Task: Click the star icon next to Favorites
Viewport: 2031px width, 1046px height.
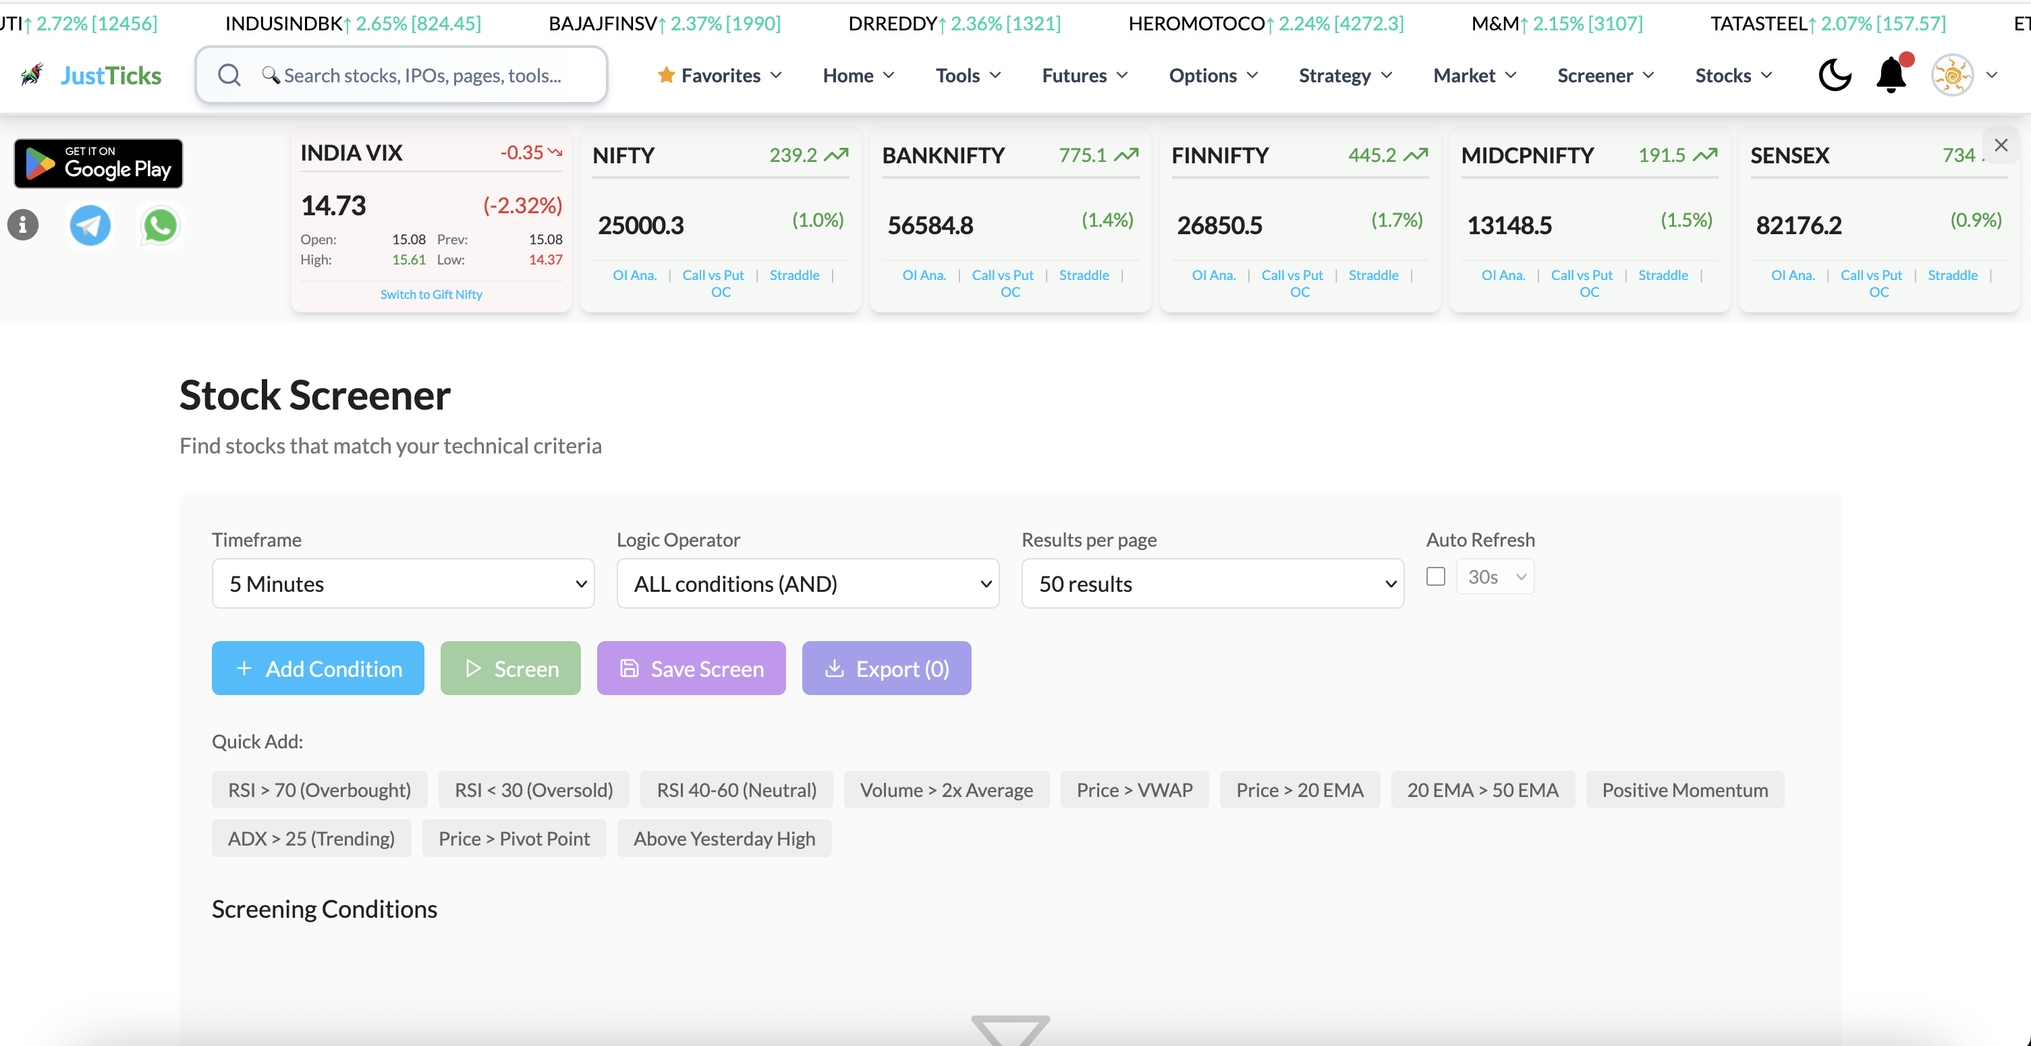Action: pyautogui.click(x=666, y=75)
